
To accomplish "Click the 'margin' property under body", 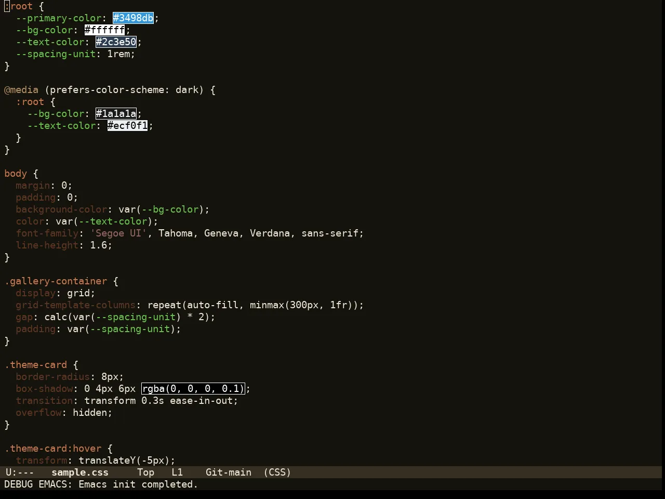I will point(33,186).
